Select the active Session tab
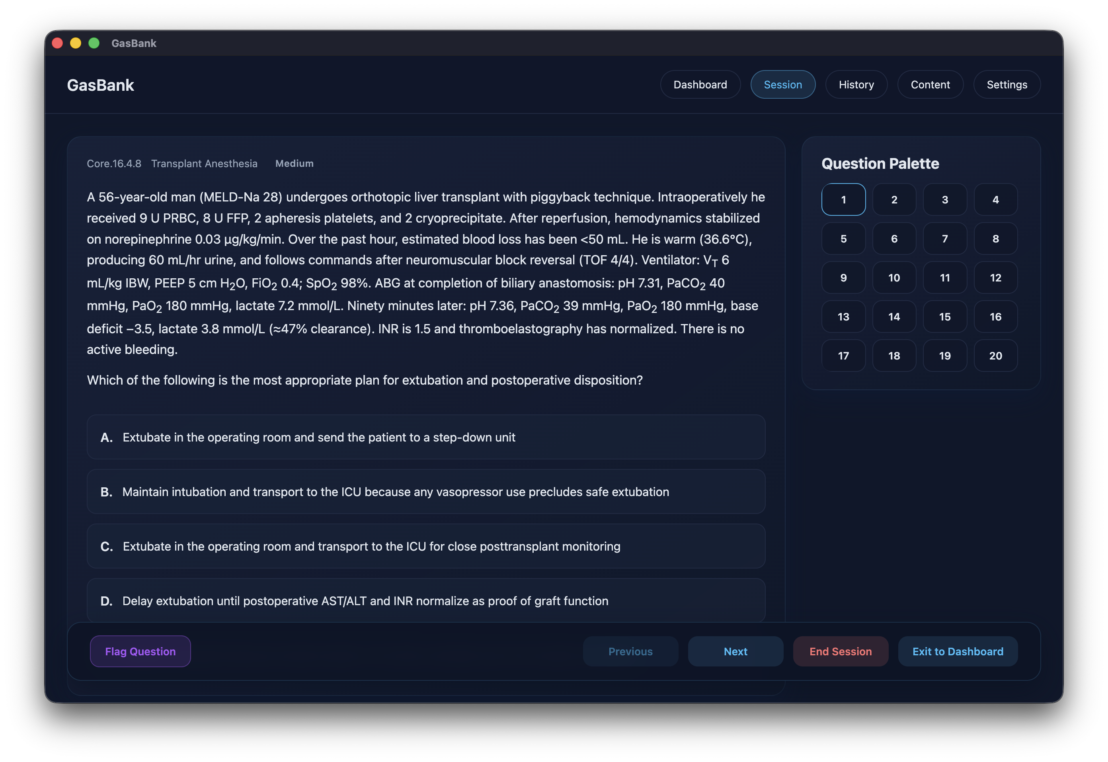Screen dimensions: 1108x762 [x=782, y=84]
